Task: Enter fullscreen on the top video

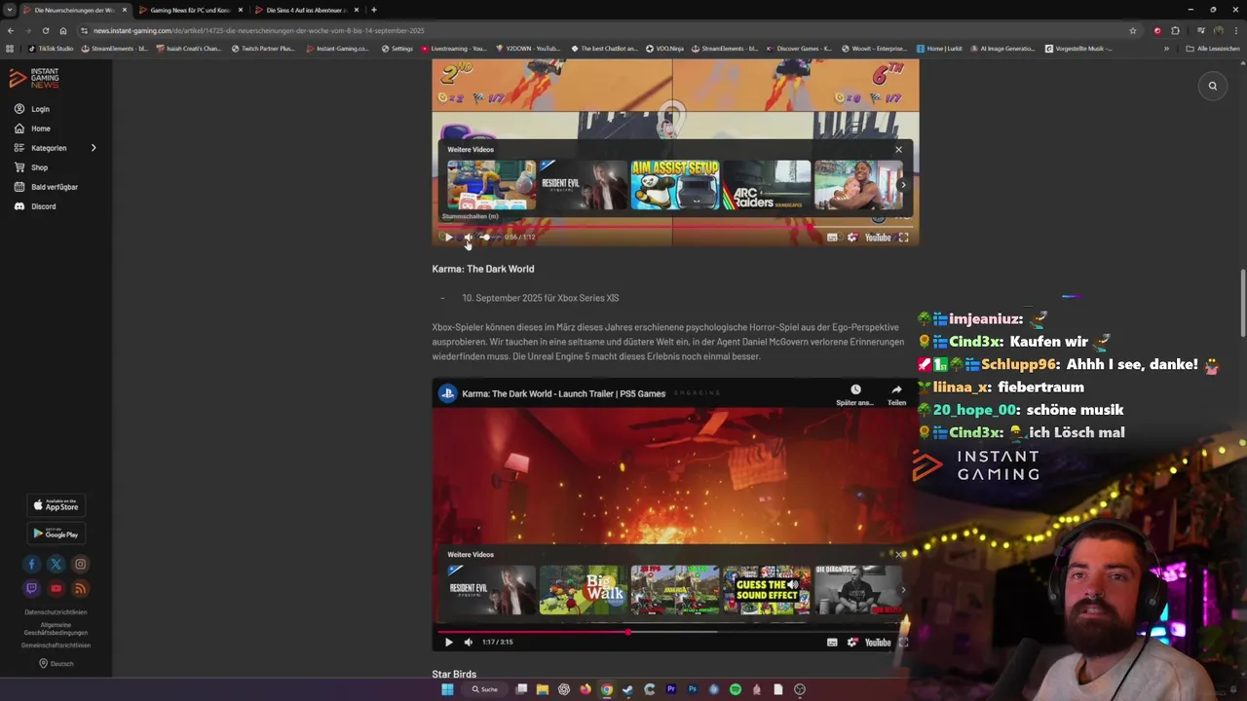Action: pyautogui.click(x=903, y=237)
